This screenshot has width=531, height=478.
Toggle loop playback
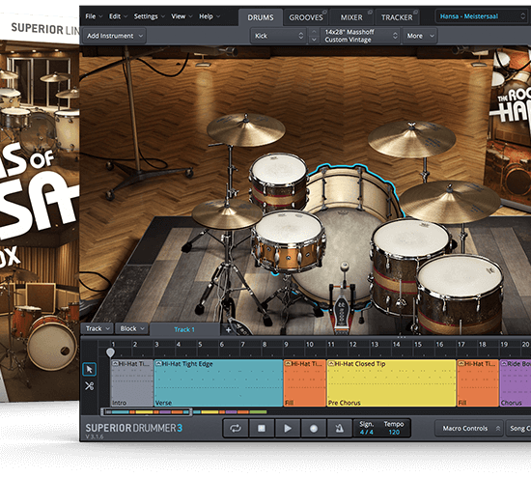(236, 429)
